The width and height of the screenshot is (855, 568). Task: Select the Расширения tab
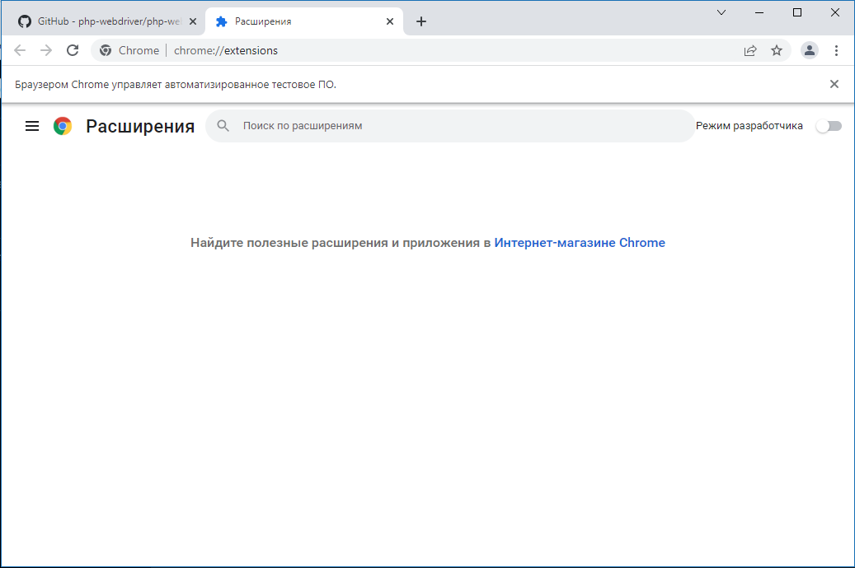point(303,21)
